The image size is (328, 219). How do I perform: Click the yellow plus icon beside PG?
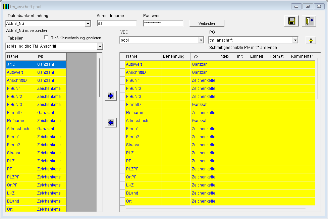coord(311,40)
